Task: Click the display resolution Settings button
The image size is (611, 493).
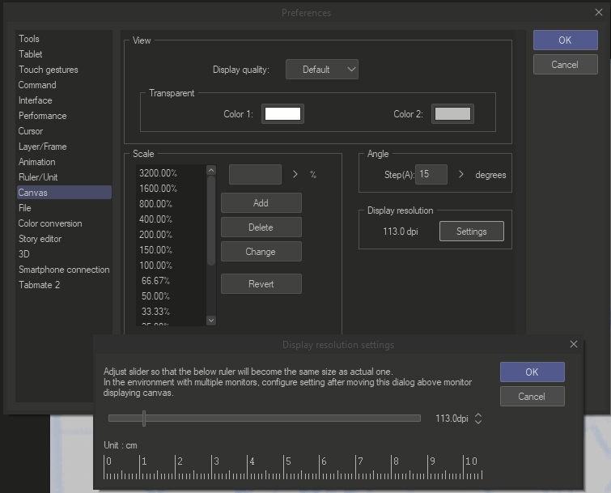Action: pyautogui.click(x=471, y=232)
